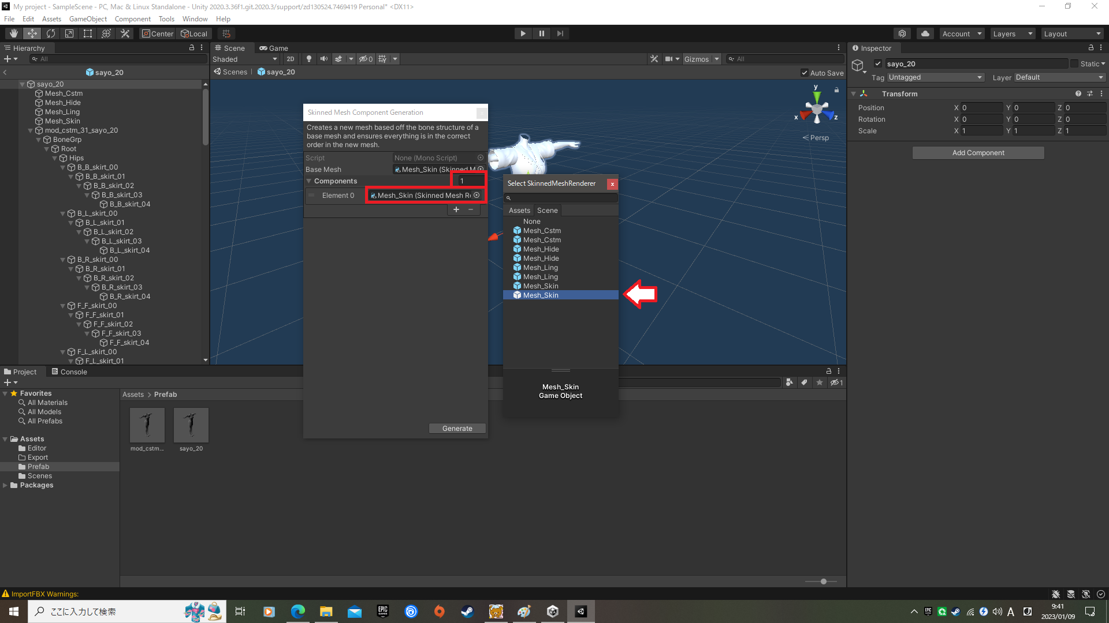Open scene component tools icon next to camera
The height and width of the screenshot is (623, 1109).
pyautogui.click(x=654, y=59)
